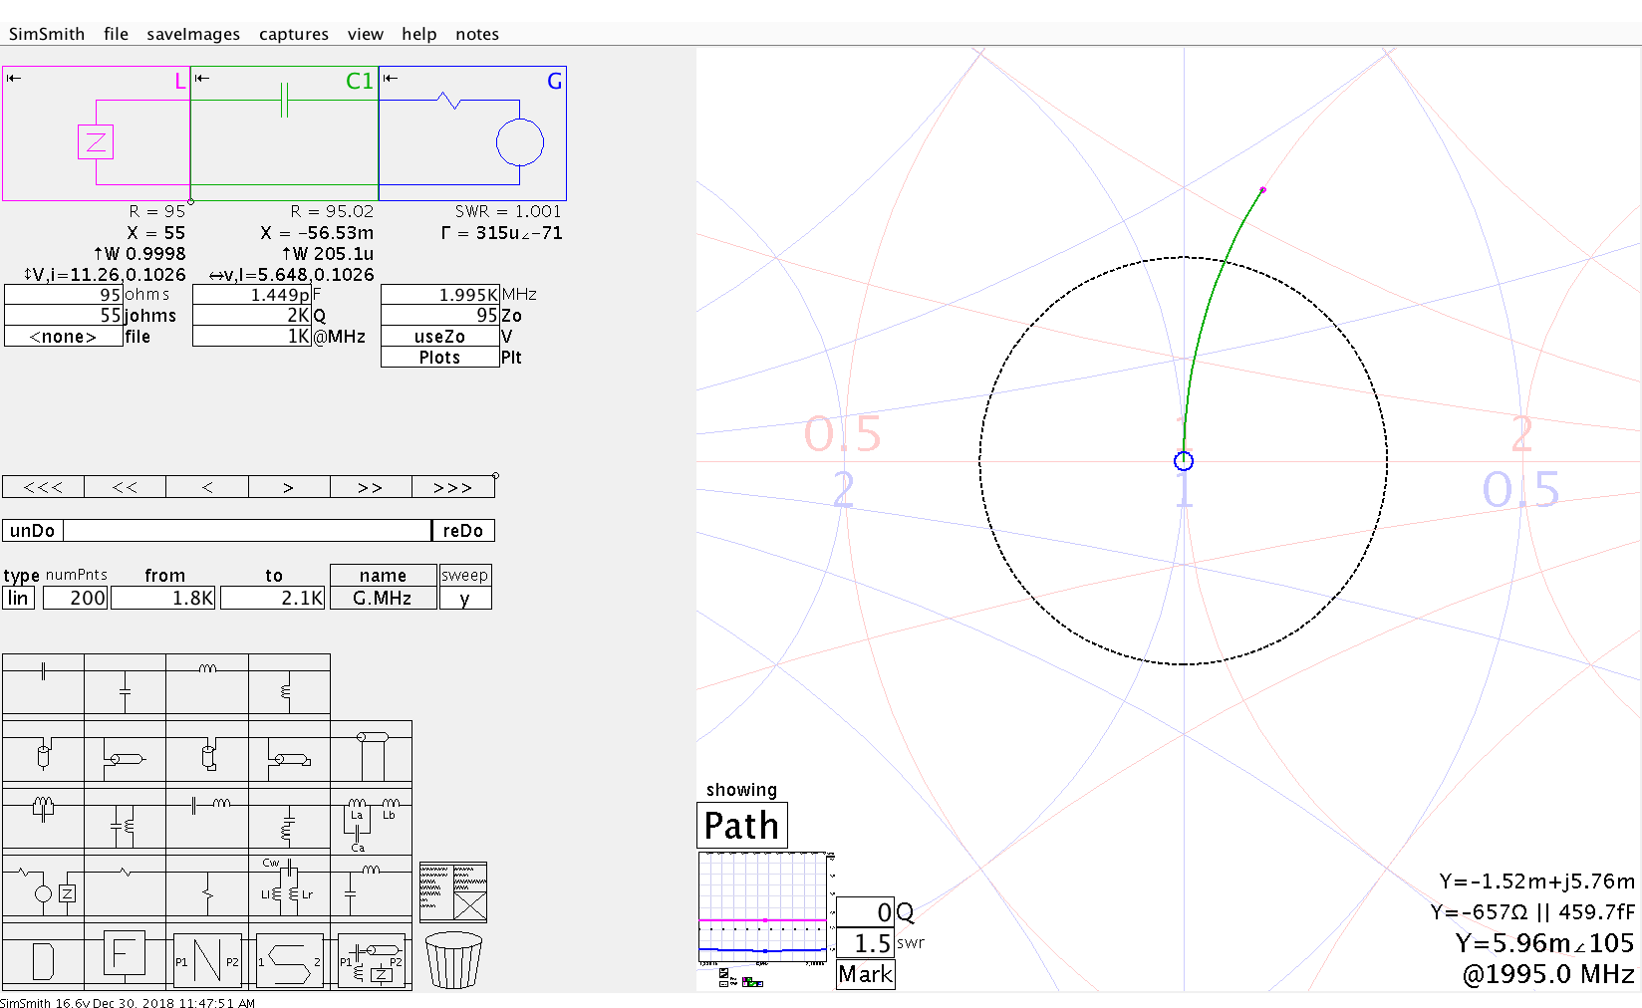The height and width of the screenshot is (1008, 1642).
Task: Open the G.MHz sweep name selector
Action: [383, 598]
